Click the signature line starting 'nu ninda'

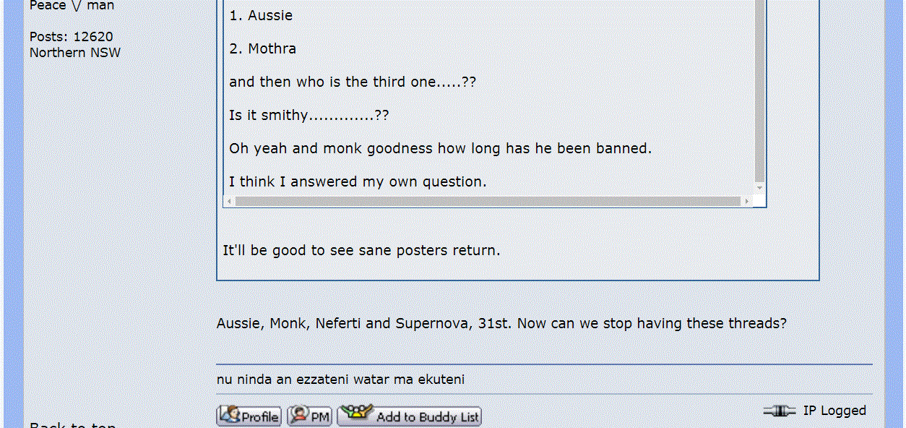pyautogui.click(x=340, y=380)
